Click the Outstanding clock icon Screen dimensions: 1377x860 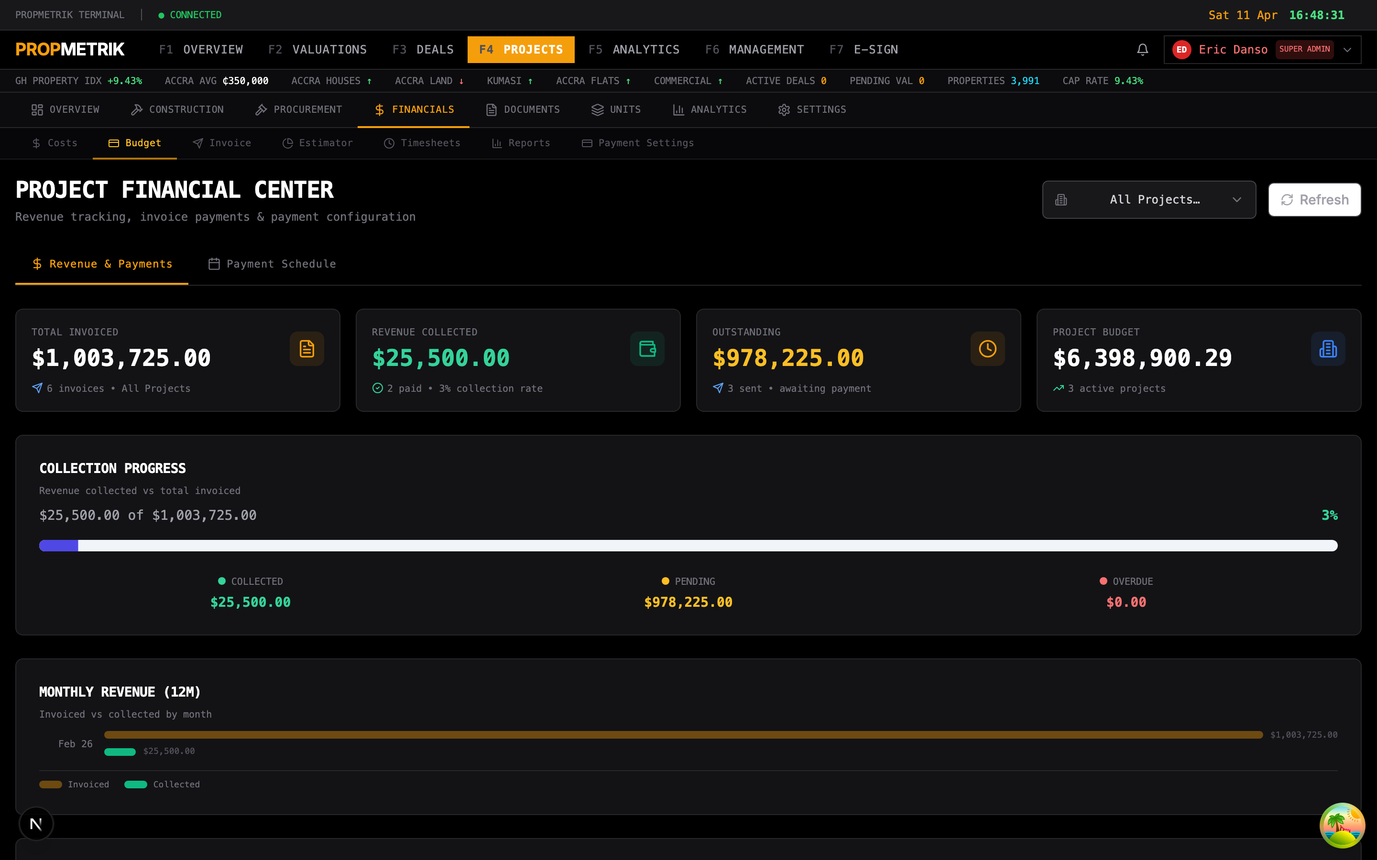point(987,349)
